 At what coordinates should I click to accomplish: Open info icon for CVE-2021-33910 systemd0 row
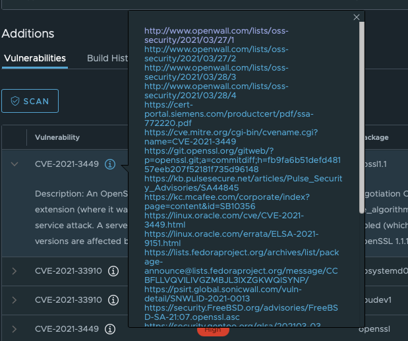click(x=113, y=271)
